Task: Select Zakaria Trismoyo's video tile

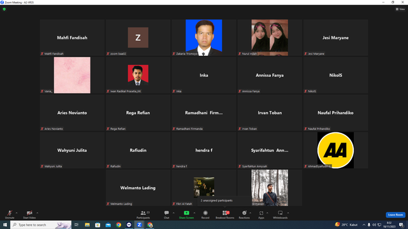Action: [204, 38]
